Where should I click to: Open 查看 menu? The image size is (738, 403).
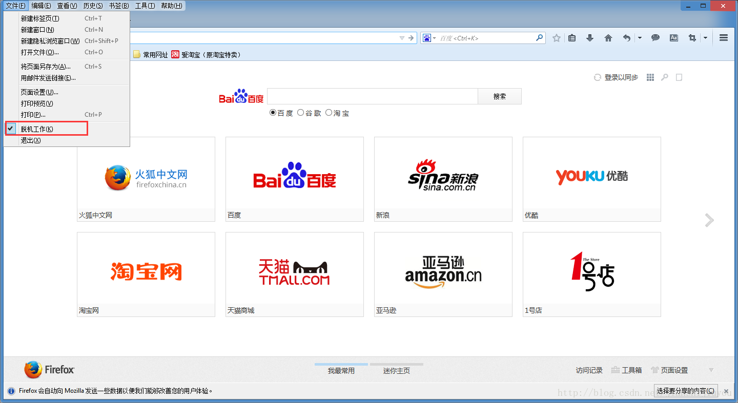(67, 6)
